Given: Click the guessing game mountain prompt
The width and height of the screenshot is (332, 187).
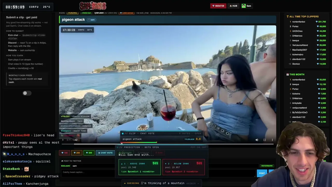Looking at the screenshot, I should pos(163,183).
